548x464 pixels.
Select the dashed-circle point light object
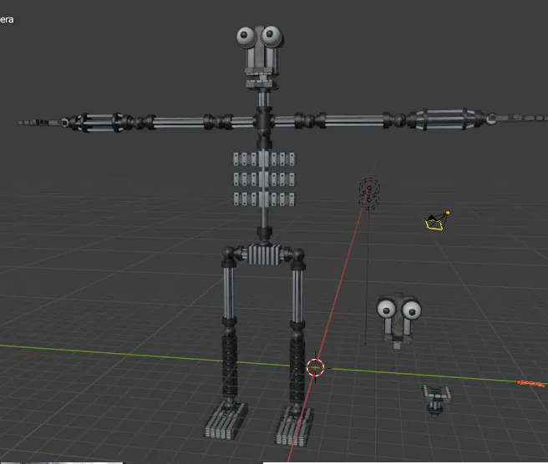[369, 194]
